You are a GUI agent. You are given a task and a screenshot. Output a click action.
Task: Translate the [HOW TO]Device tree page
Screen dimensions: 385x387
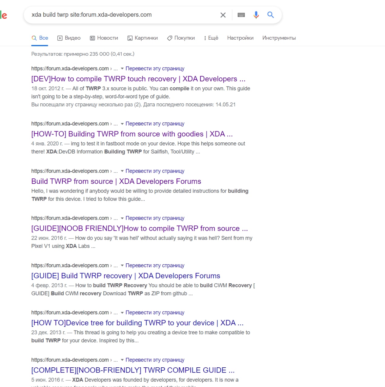[x=155, y=313]
